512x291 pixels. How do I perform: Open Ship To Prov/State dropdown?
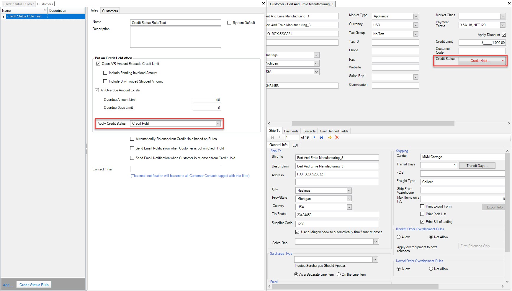(x=349, y=199)
